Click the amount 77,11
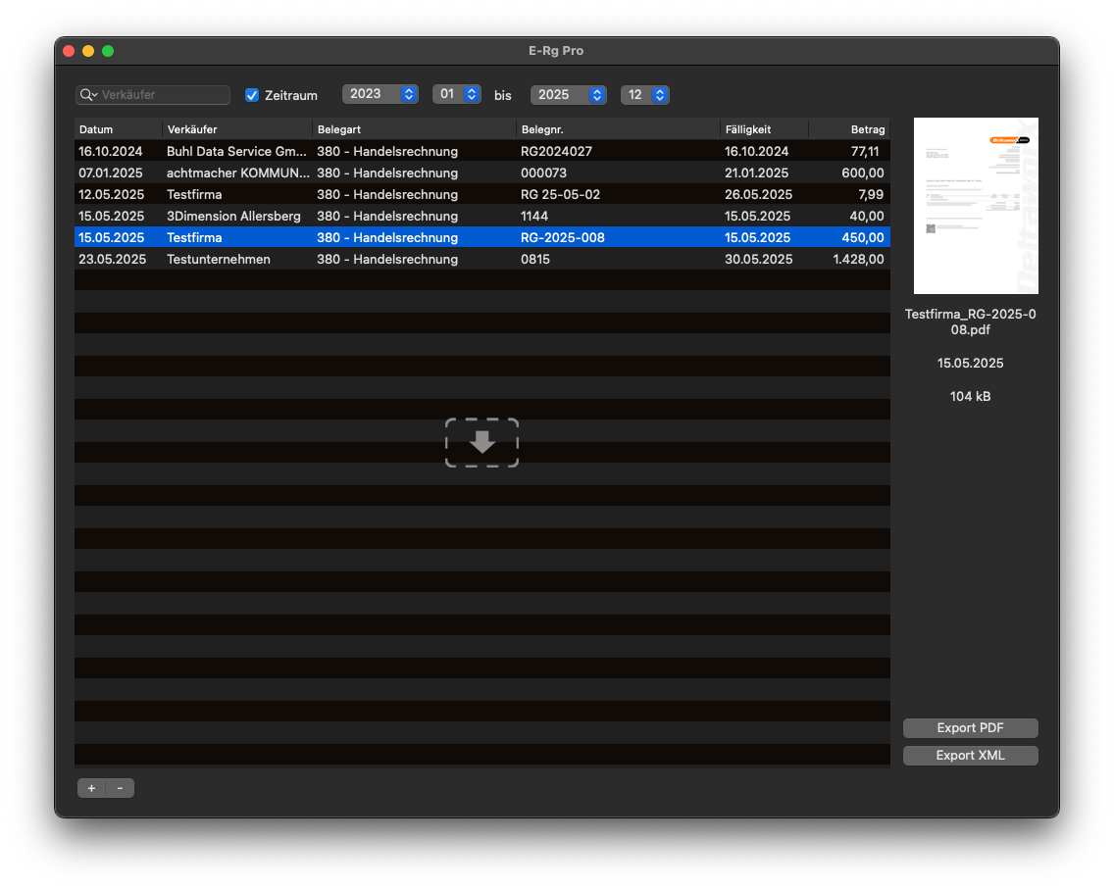This screenshot has height=890, width=1114. [865, 151]
